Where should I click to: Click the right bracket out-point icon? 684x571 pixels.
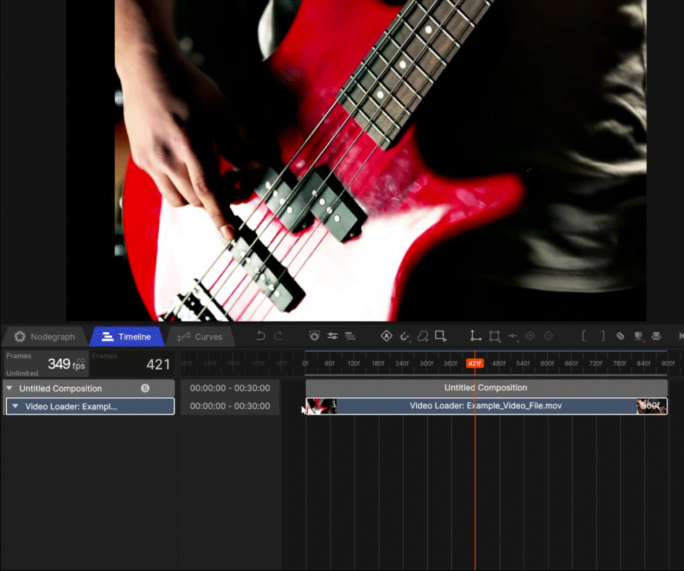click(603, 336)
